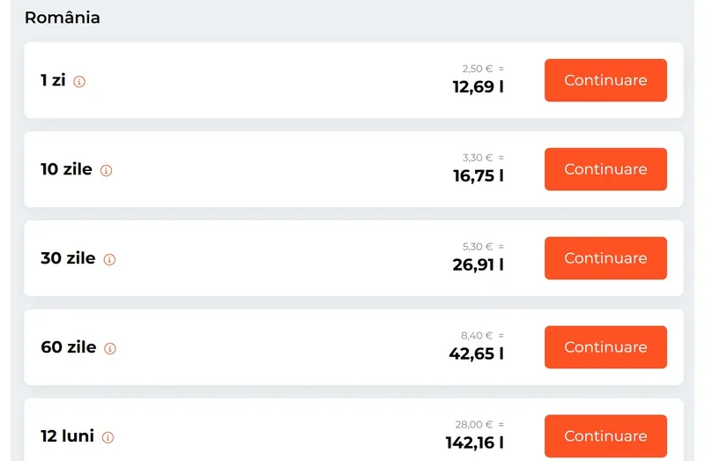Select the 30 zile label
The width and height of the screenshot is (705, 461).
(x=68, y=258)
